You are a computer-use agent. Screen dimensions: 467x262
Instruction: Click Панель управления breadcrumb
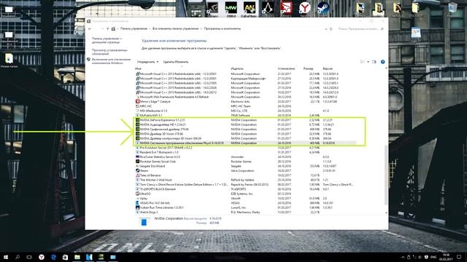pos(134,29)
